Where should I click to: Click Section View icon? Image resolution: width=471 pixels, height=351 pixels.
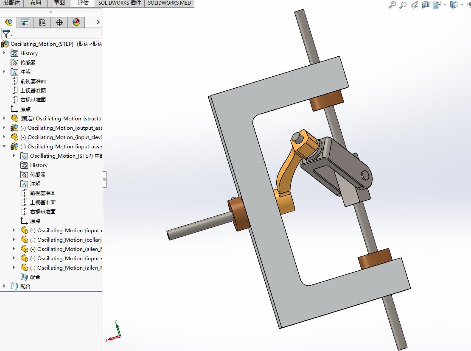(425, 5)
